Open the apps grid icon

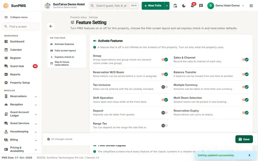[251, 6]
